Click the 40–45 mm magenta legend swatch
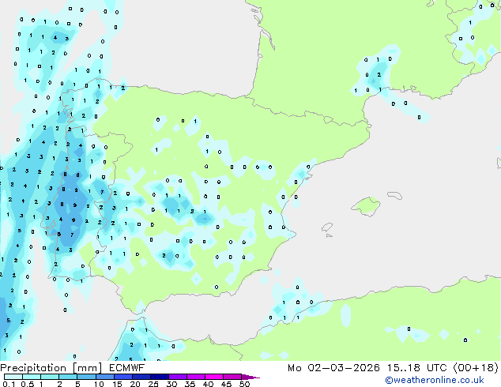 coord(214,377)
